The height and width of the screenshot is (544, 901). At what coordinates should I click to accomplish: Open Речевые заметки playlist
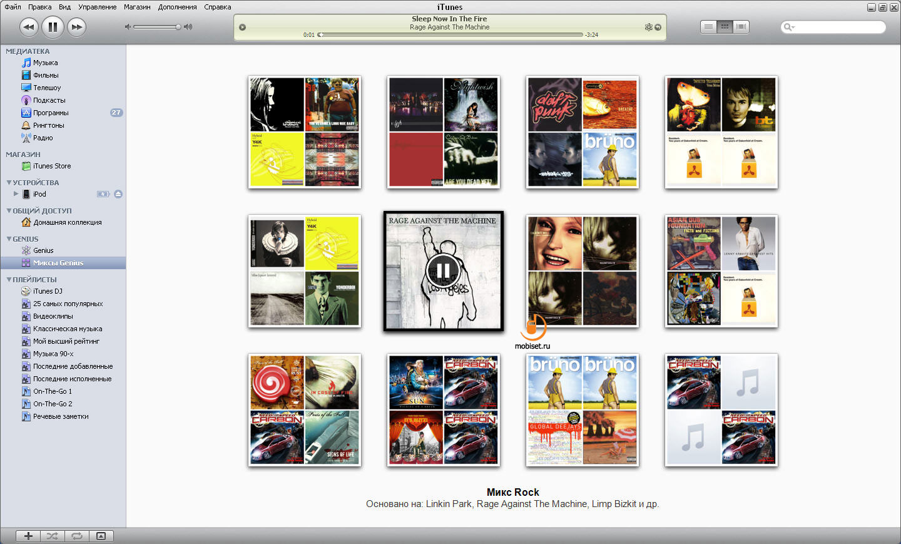(61, 416)
